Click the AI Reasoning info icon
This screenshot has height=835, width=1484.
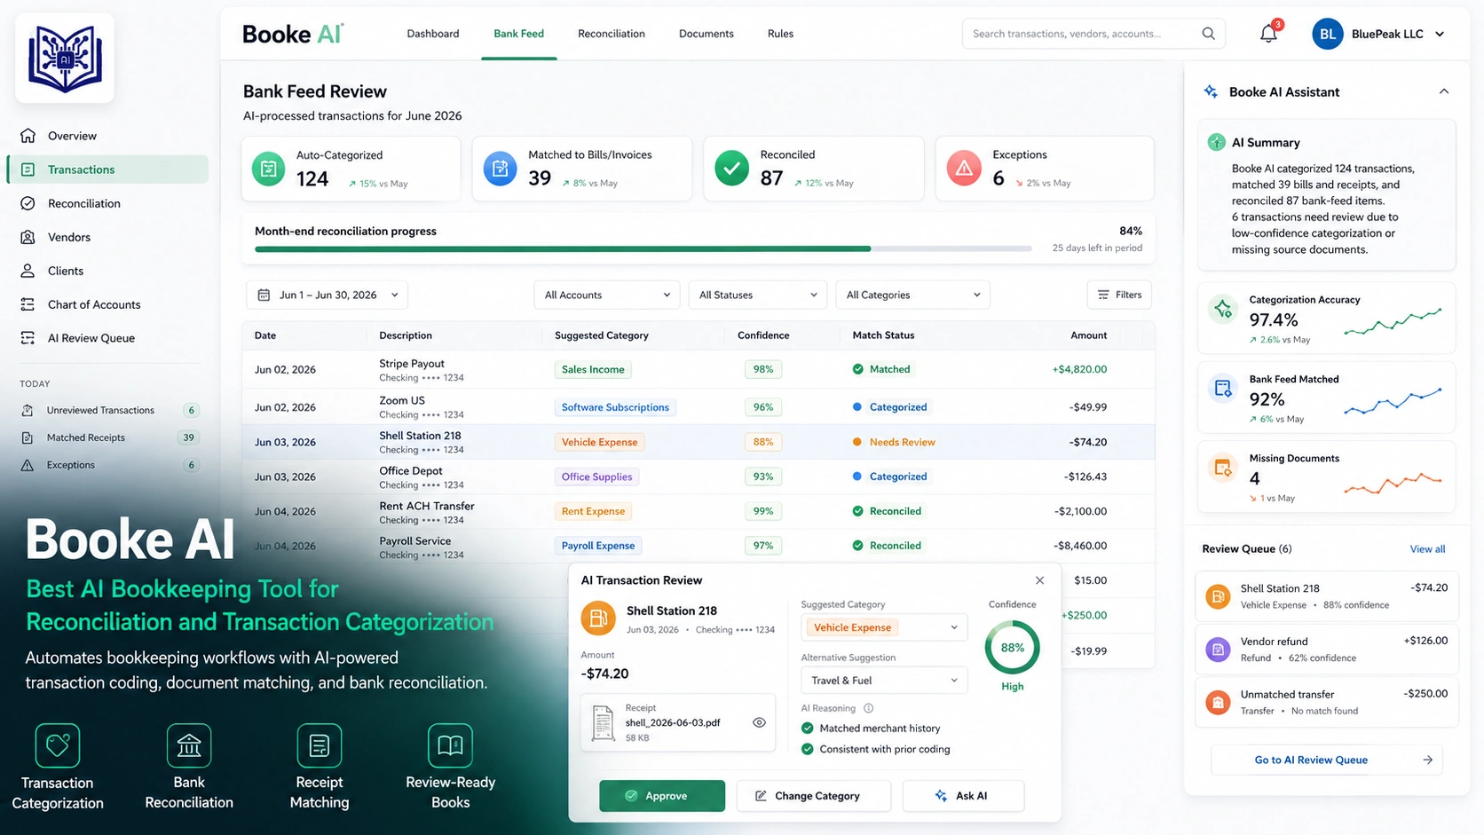click(x=869, y=708)
